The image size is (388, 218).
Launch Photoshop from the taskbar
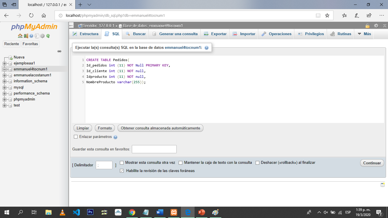pos(90,212)
